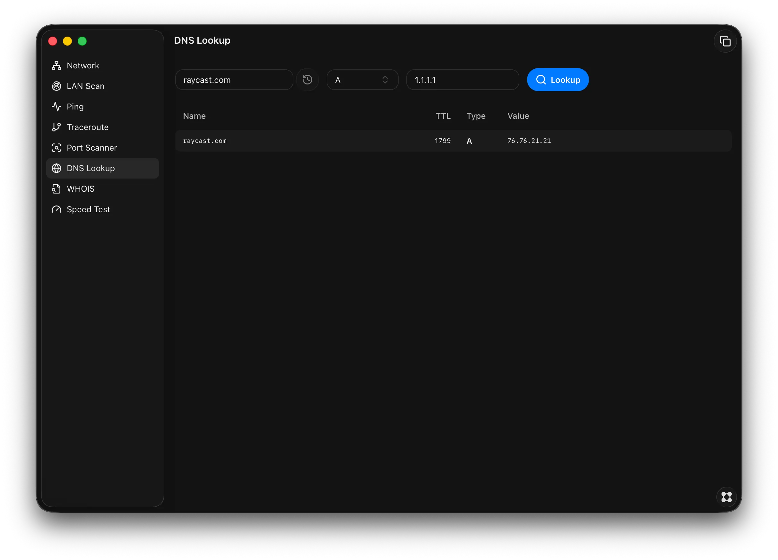Screen dimensions: 778x560
Task: Focus the 1.1.1.1 DNS server field
Action: (x=462, y=80)
